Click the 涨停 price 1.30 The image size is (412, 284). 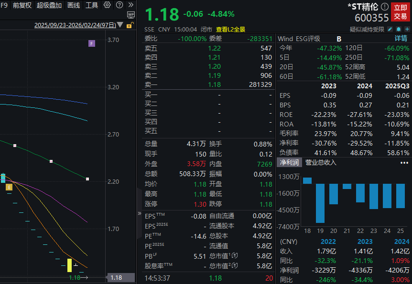click(x=200, y=204)
